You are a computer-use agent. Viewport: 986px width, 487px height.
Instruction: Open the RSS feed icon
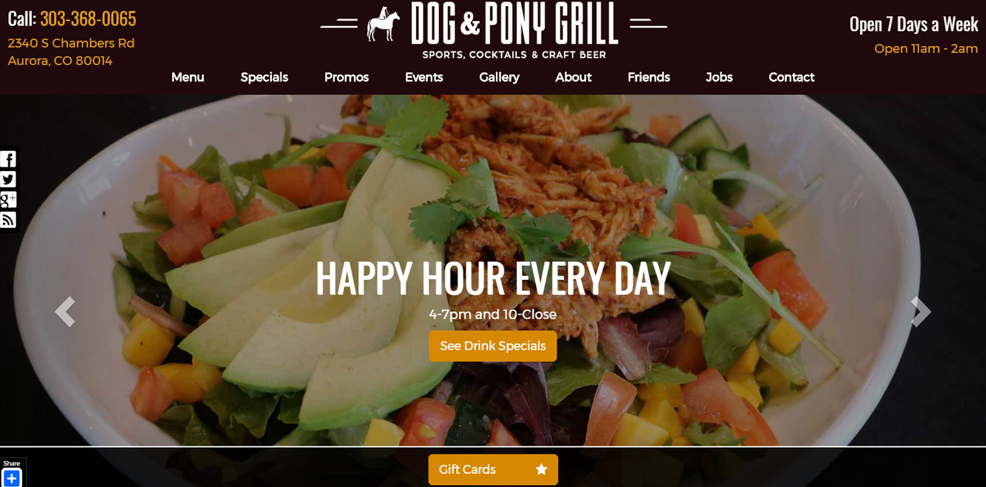pyautogui.click(x=8, y=220)
